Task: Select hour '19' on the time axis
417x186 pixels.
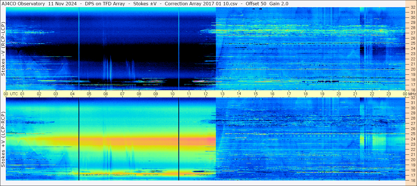Action: pos(322,94)
